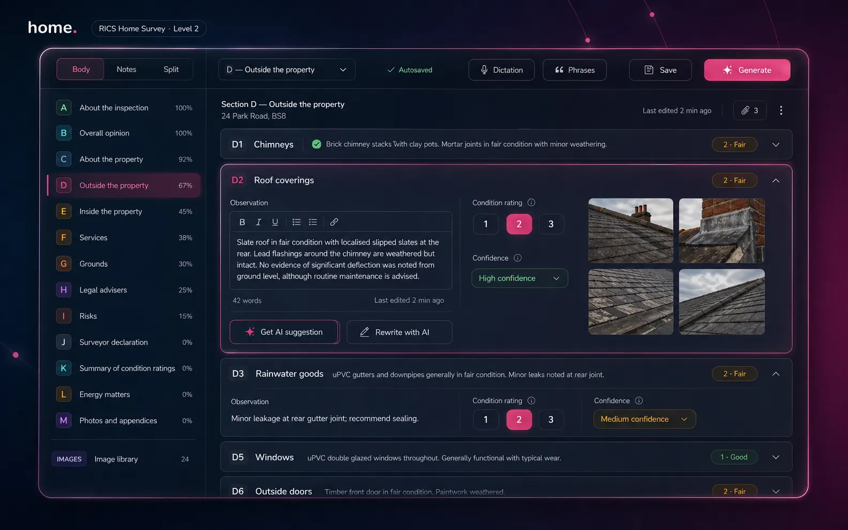The image size is (848, 530).
Task: Apply underline formatting to the observation text
Action: (x=275, y=222)
